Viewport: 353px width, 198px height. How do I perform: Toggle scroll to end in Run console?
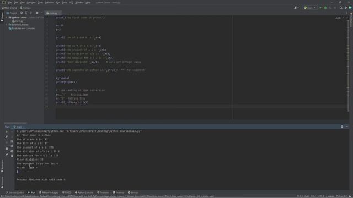click(x=12, y=146)
